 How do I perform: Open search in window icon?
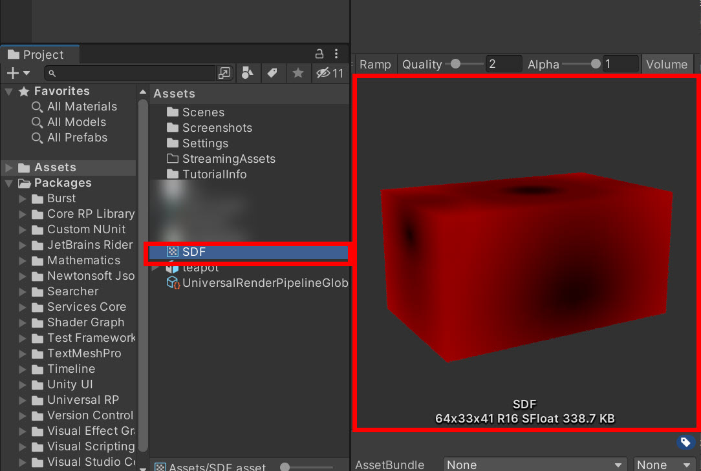[224, 73]
